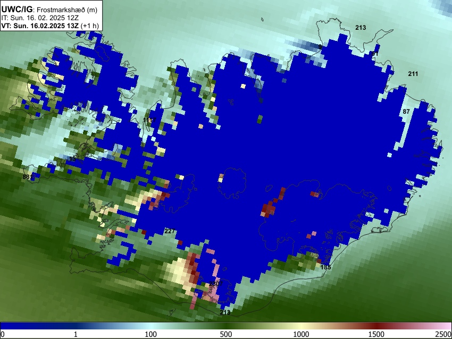Viewport: 452px width, 339px height.
Task: Click the 87 value label on the map
Action: 406,112
